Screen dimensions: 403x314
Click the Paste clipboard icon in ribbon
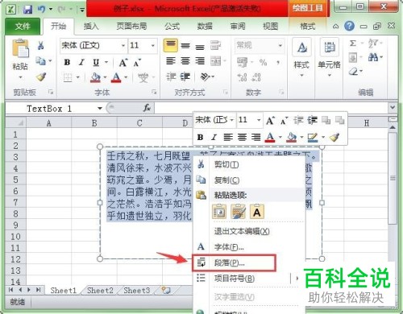coord(20,48)
